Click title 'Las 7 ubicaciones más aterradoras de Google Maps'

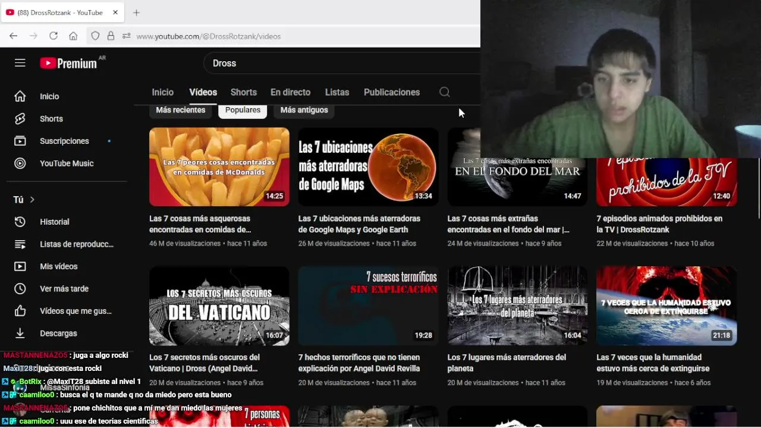coord(359,224)
